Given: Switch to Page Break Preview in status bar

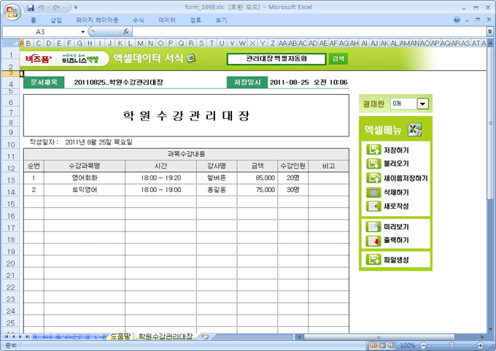Looking at the screenshot, I should click(392, 346).
